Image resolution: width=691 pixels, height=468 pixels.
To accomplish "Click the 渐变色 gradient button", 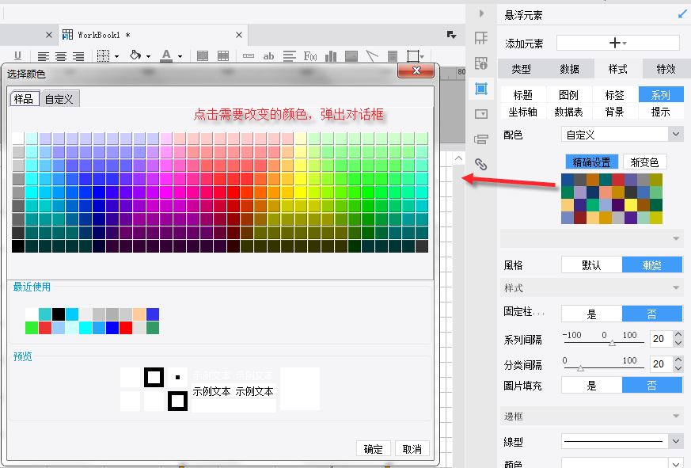I will point(644,162).
